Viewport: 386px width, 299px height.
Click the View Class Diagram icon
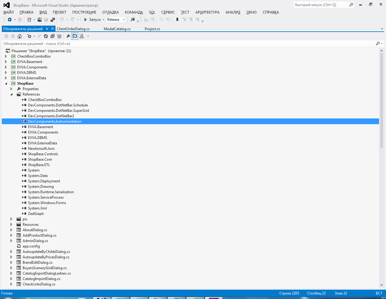tap(82, 36)
